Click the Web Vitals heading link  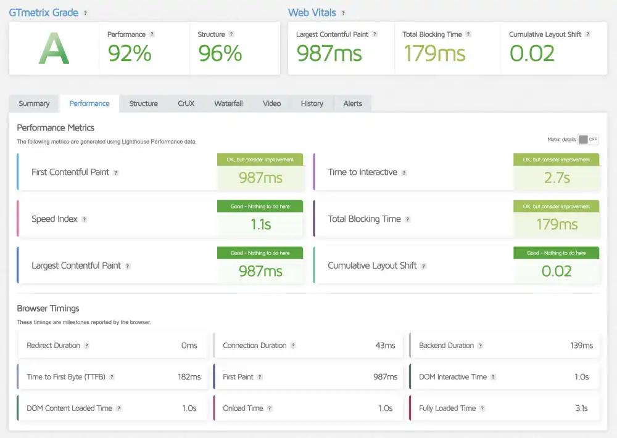coord(312,12)
